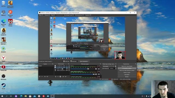
Task: Click the Длительность 300 ms input field
Action: (x=112, y=68)
